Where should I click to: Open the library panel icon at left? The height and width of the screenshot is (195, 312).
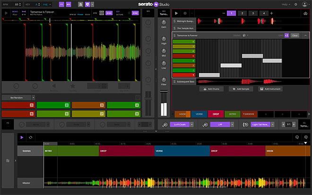[8, 161]
